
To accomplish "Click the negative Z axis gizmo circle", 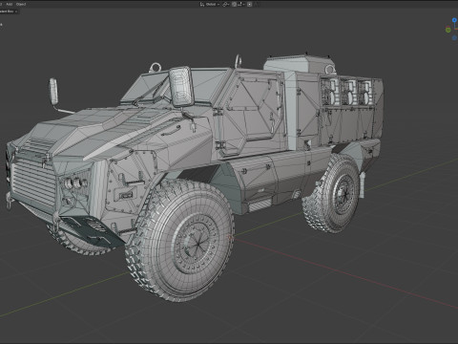I will [454, 37].
